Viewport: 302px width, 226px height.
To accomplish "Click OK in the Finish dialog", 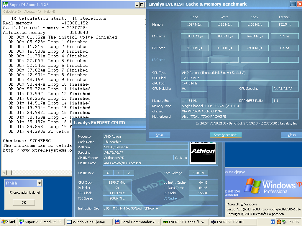I will (x=24, y=202).
